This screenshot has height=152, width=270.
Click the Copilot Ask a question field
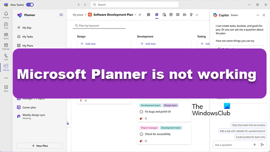point(233,145)
